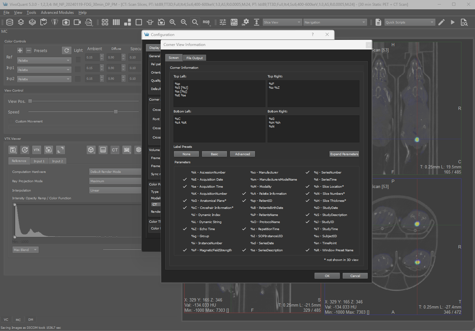Screen dimensions: 475x331
Task: Toggle the %A - Palette Information parameter
Action: click(268, 194)
